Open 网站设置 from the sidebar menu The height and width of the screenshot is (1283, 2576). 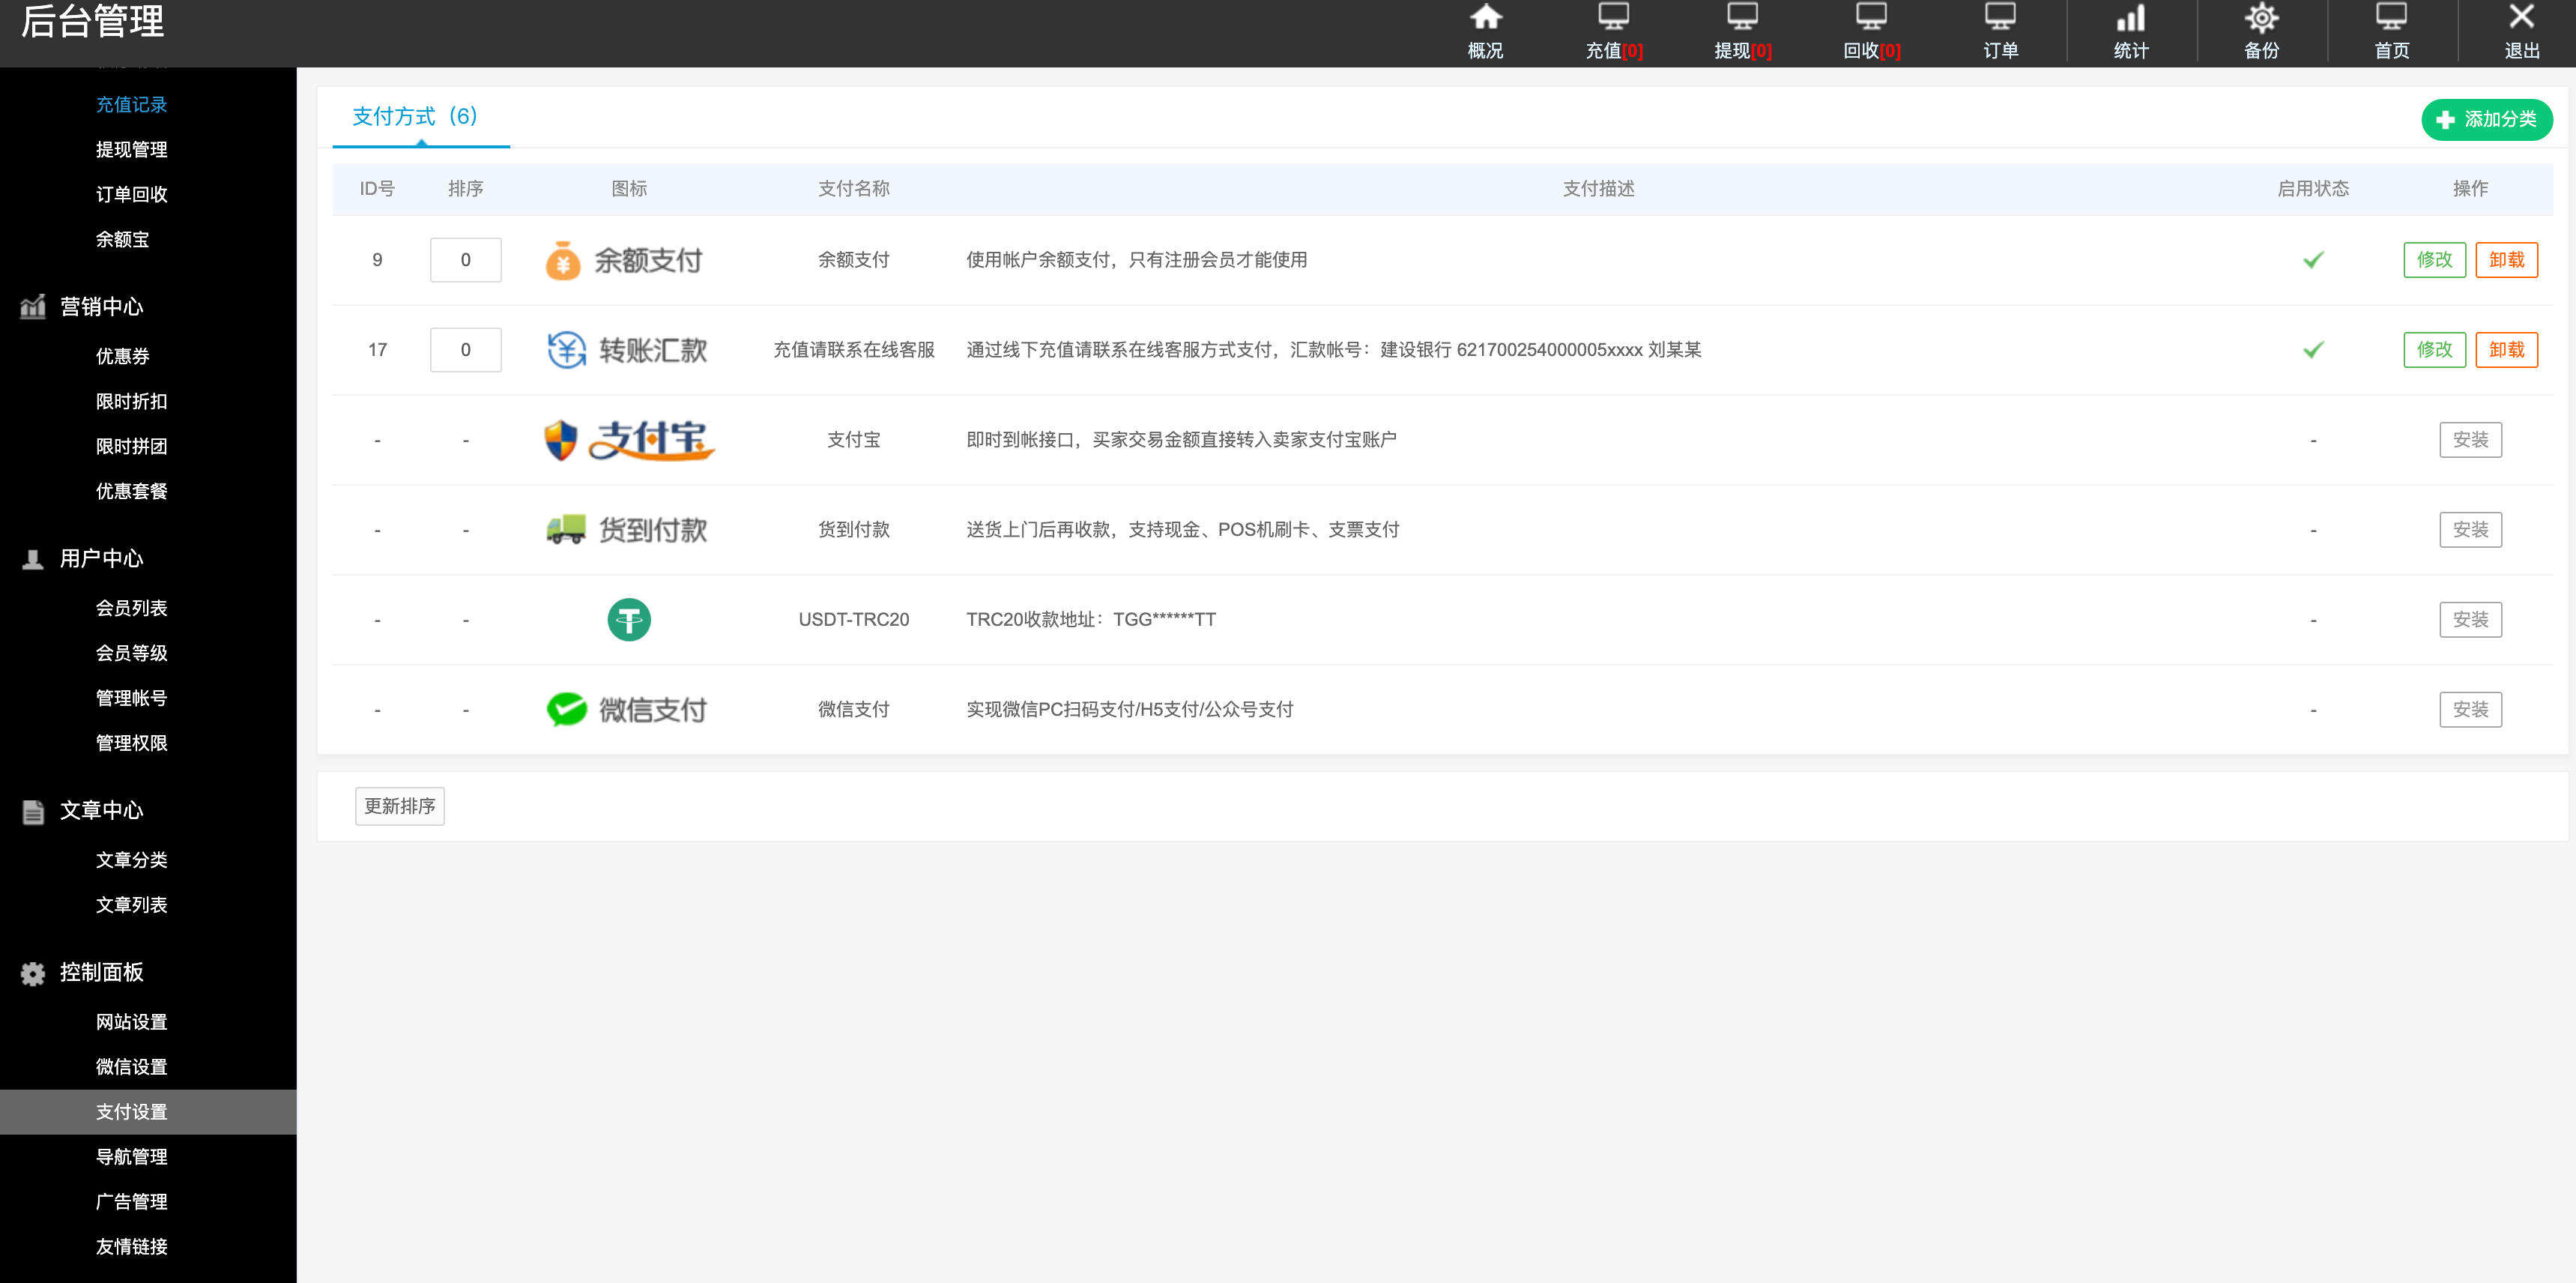pos(131,1021)
